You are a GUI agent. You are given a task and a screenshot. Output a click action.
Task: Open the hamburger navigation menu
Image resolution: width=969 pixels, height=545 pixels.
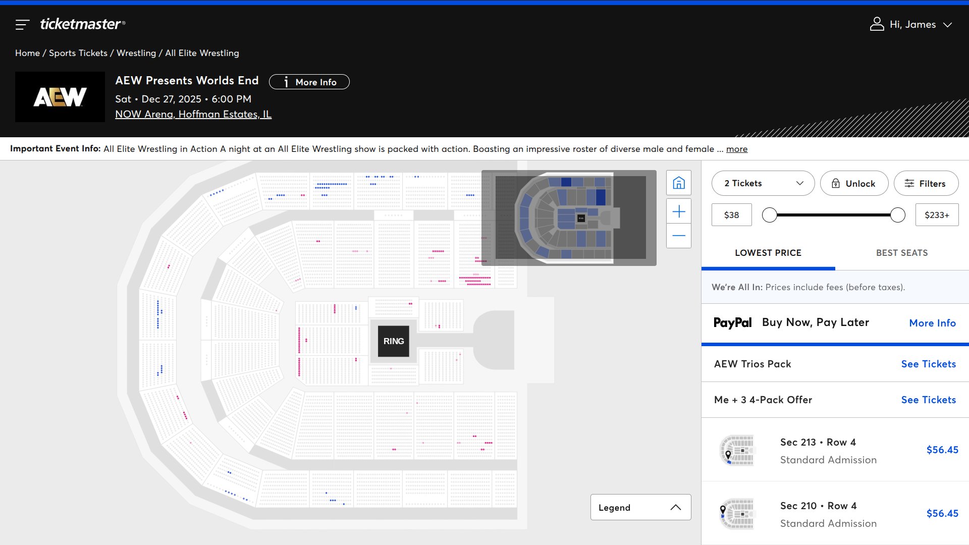(x=22, y=24)
